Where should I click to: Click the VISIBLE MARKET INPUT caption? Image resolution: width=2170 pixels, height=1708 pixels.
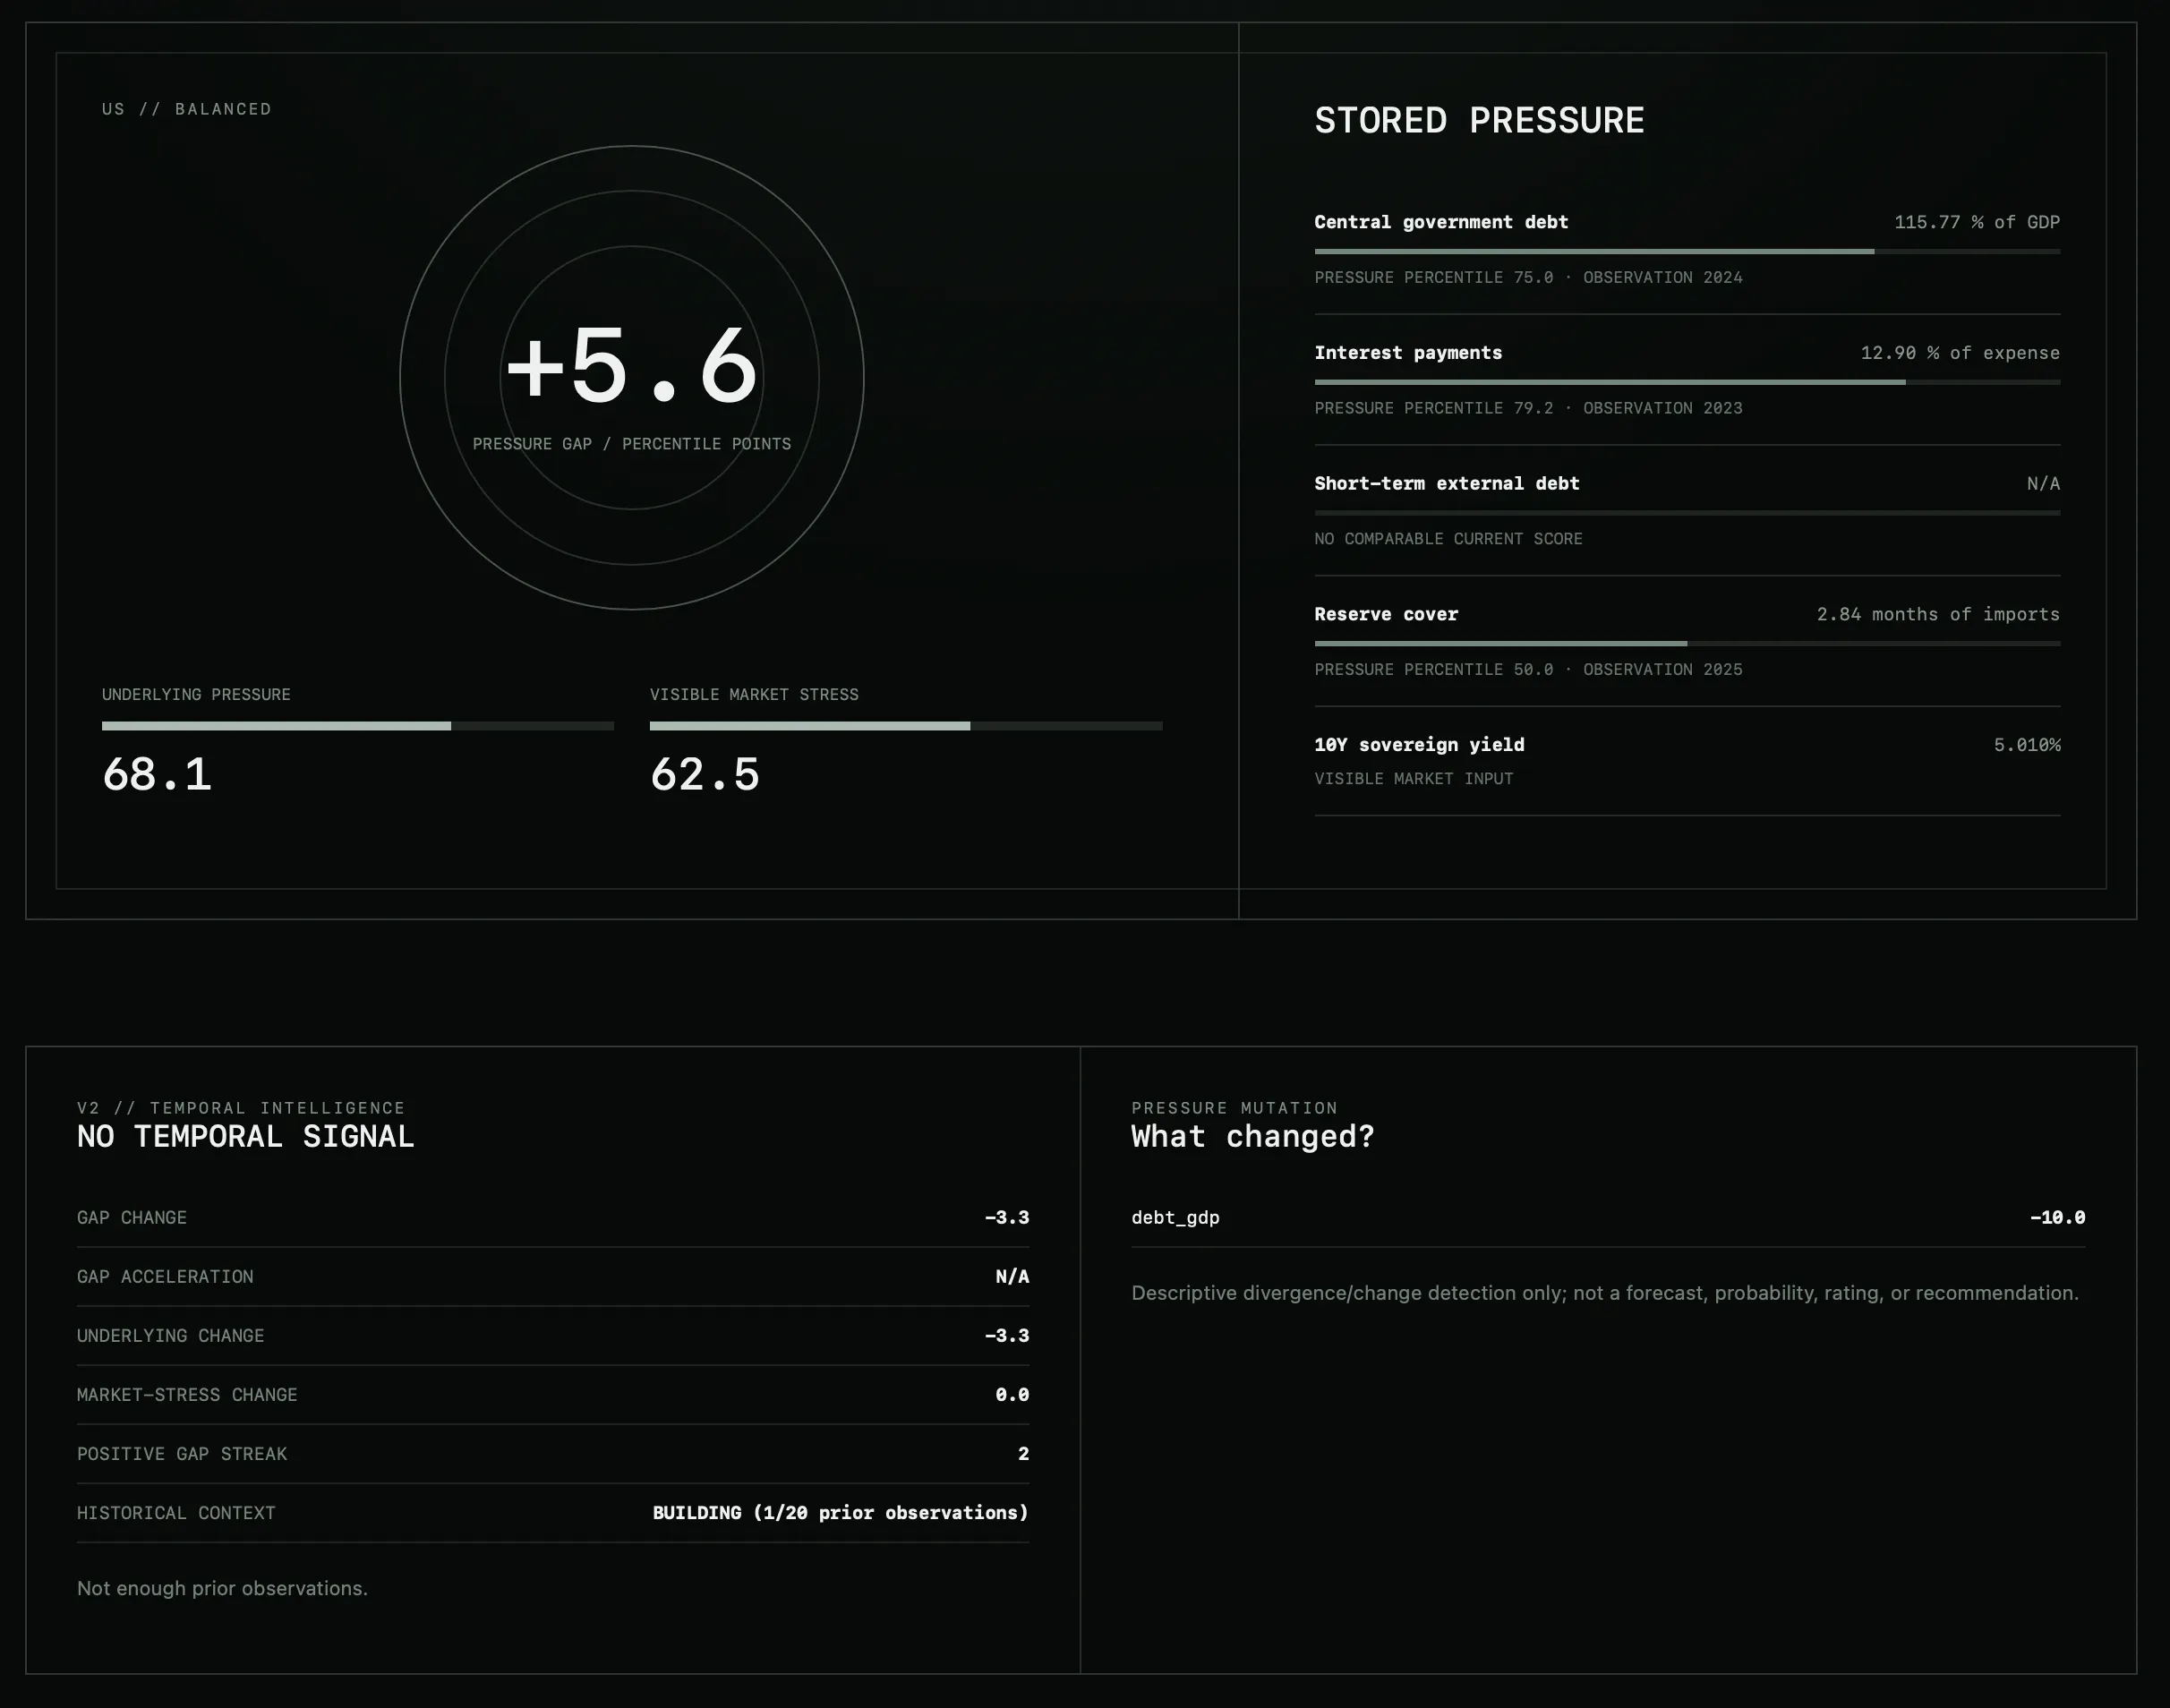point(1413,779)
